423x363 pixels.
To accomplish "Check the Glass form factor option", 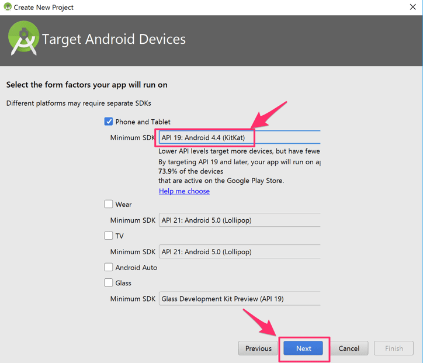I will (109, 283).
